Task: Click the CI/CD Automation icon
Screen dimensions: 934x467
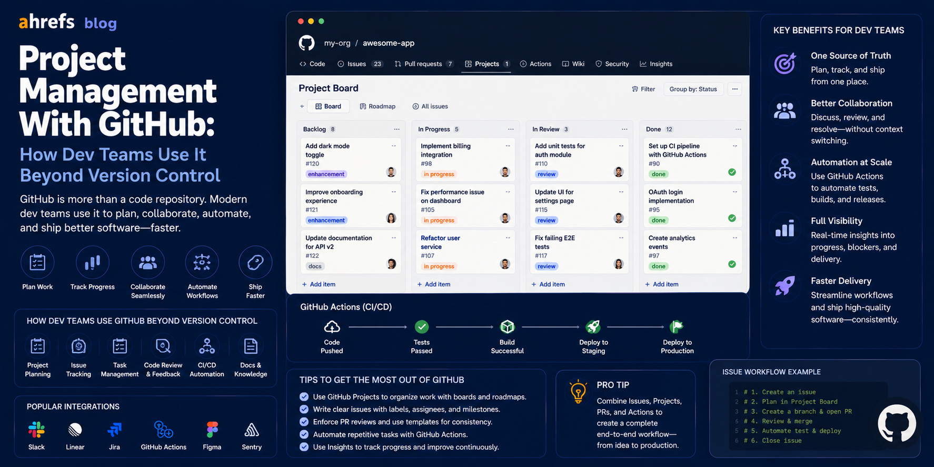Action: click(207, 346)
